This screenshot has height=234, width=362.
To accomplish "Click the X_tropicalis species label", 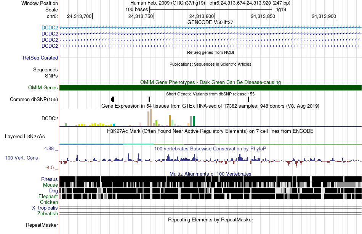I will [x=45, y=208].
